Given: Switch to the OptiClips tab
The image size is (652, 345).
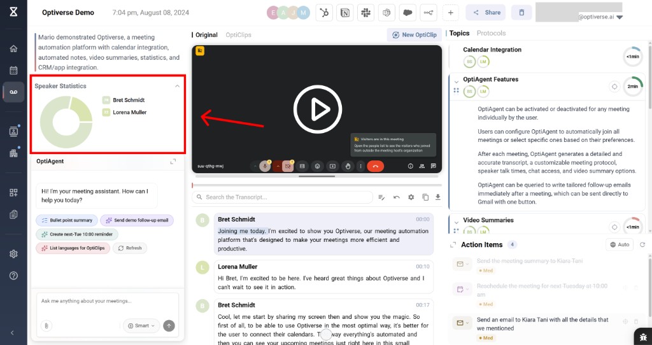Looking at the screenshot, I should coord(238,35).
